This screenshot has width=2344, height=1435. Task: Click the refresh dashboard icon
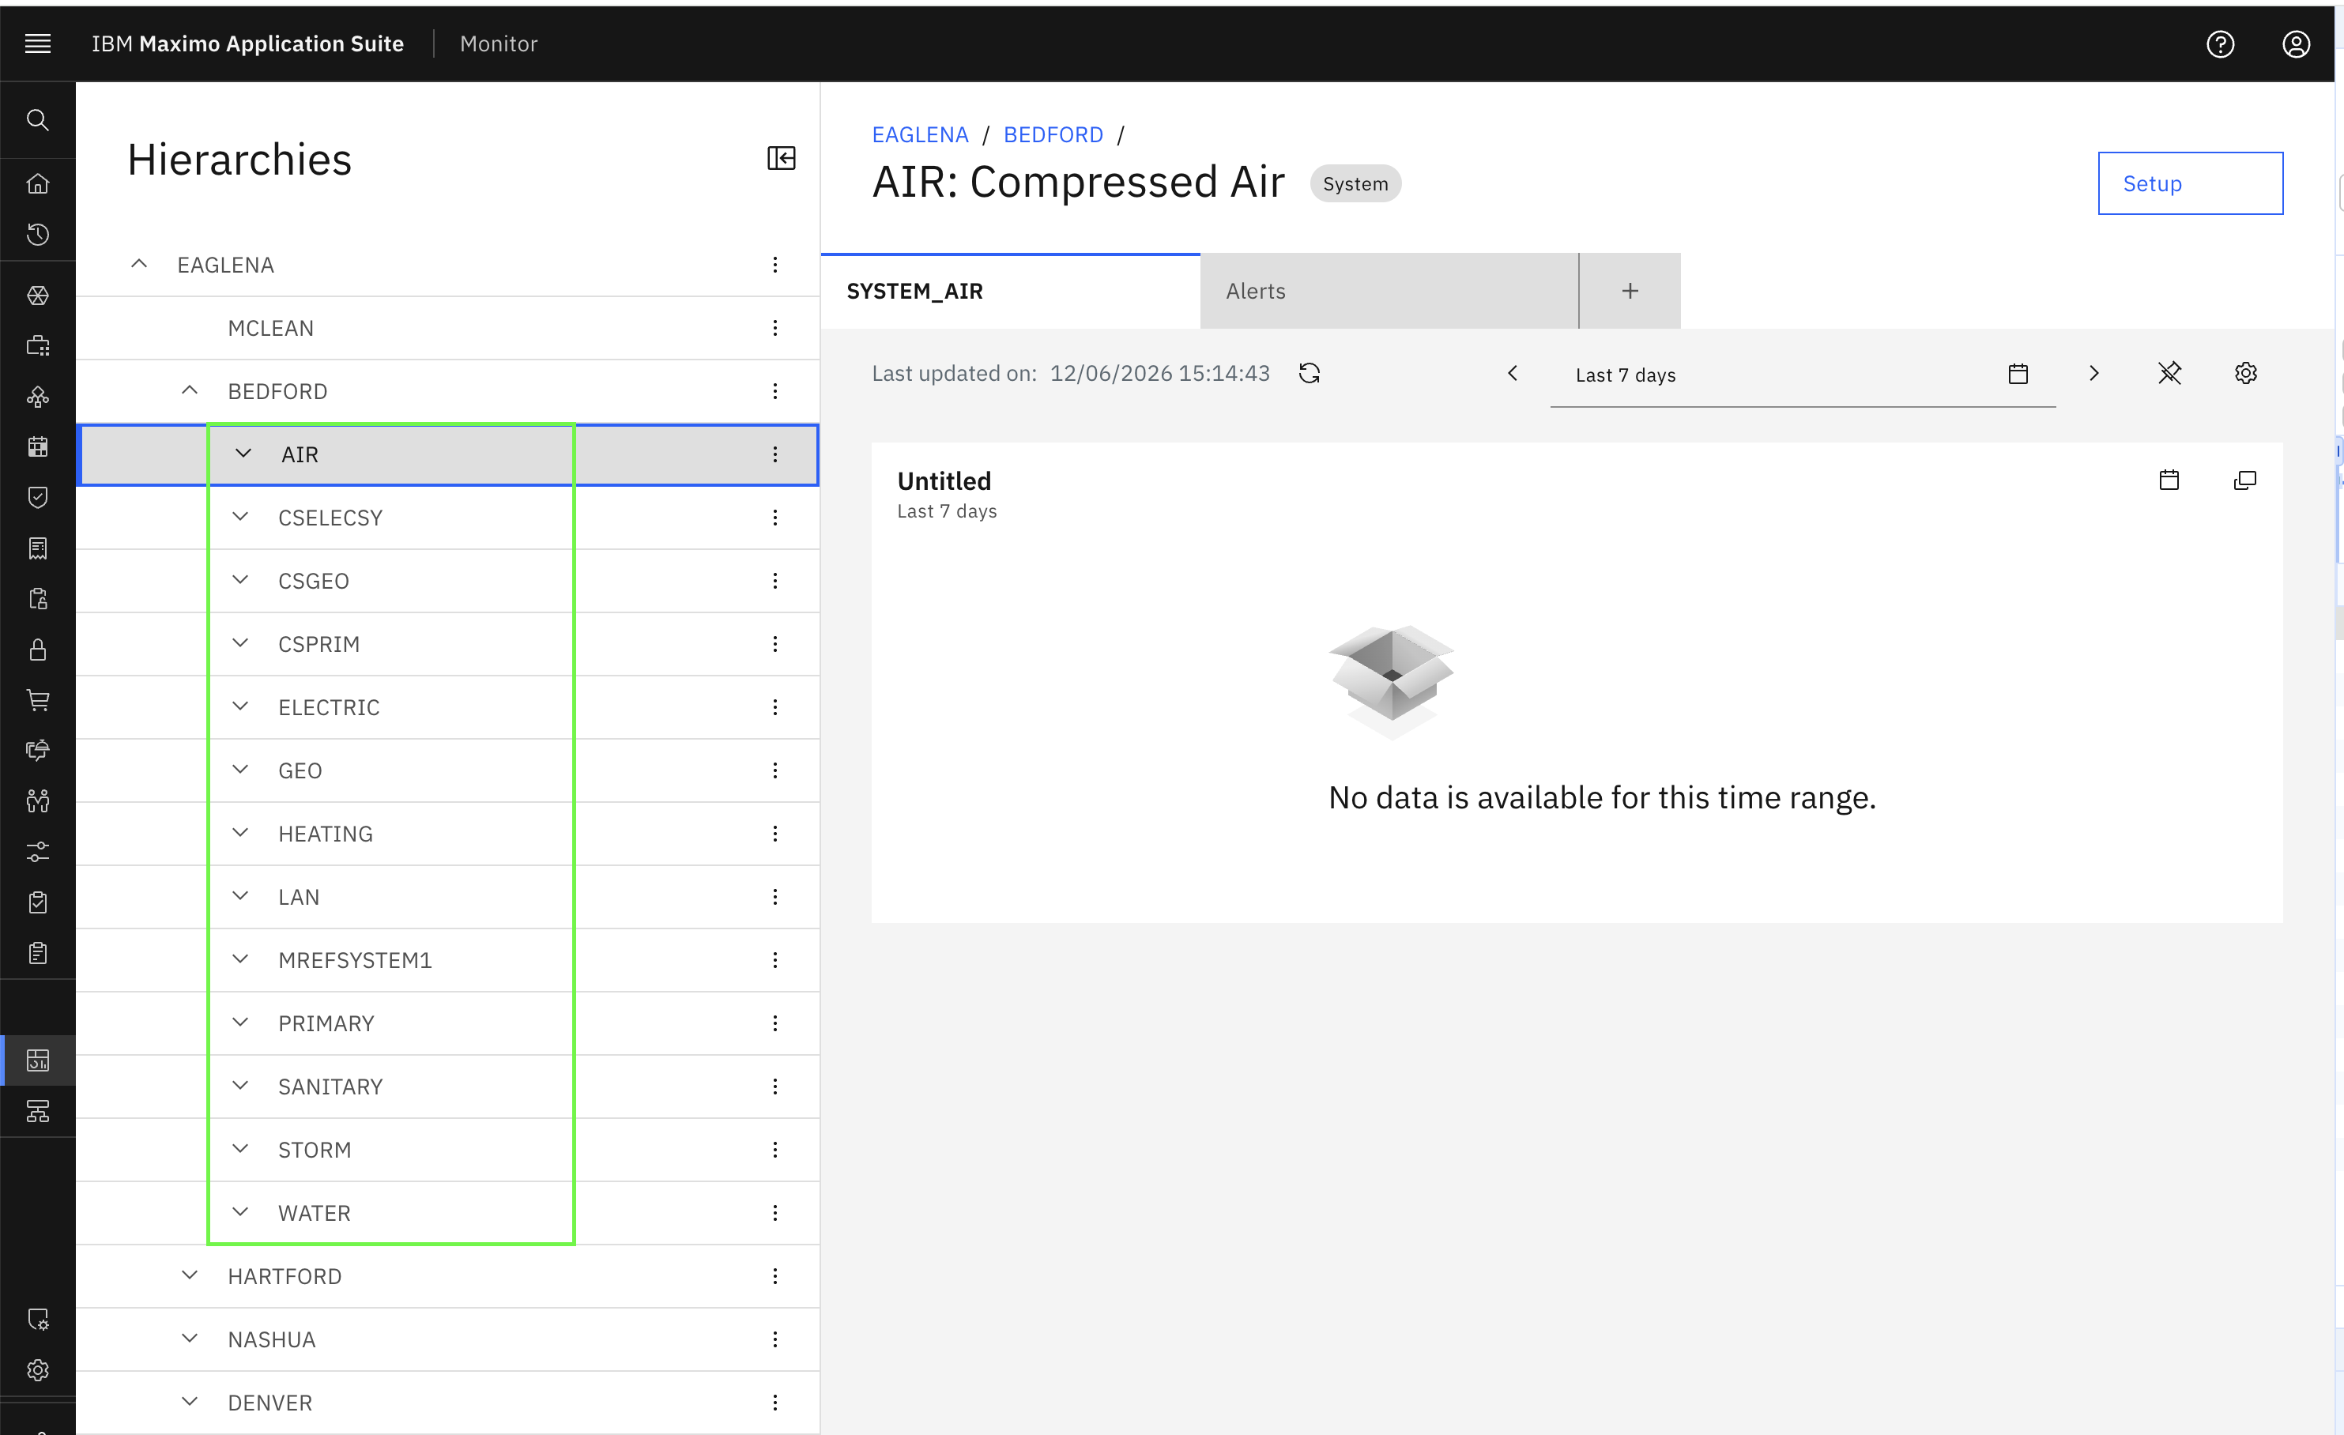[1309, 373]
